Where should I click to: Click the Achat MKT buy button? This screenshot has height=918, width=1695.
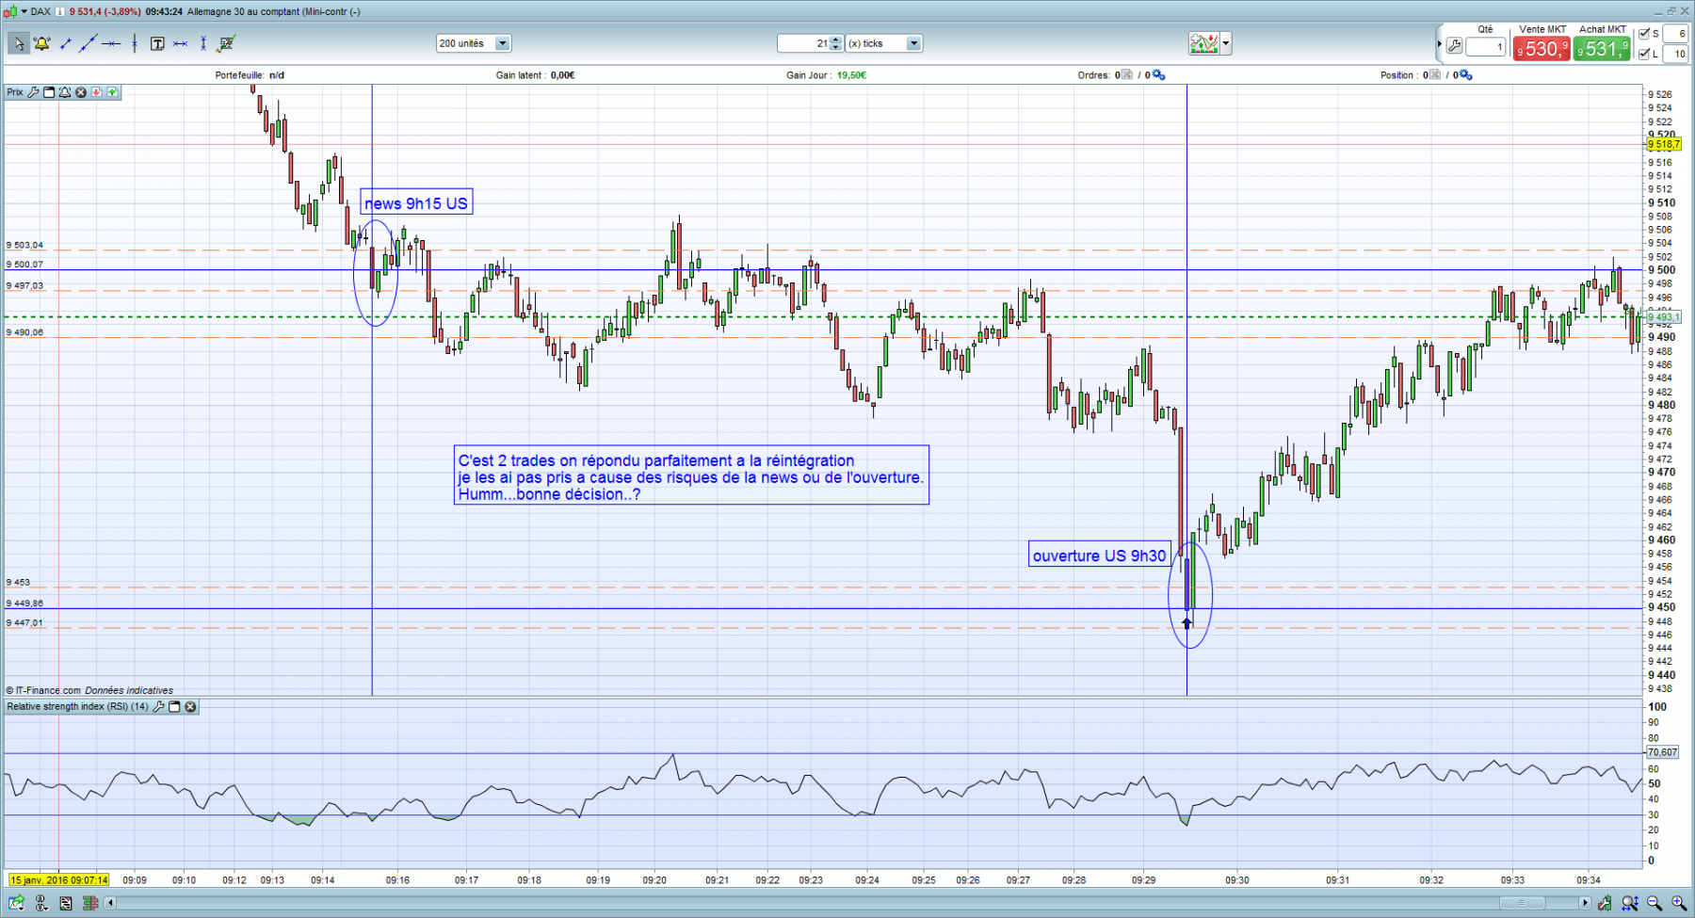(x=1602, y=49)
